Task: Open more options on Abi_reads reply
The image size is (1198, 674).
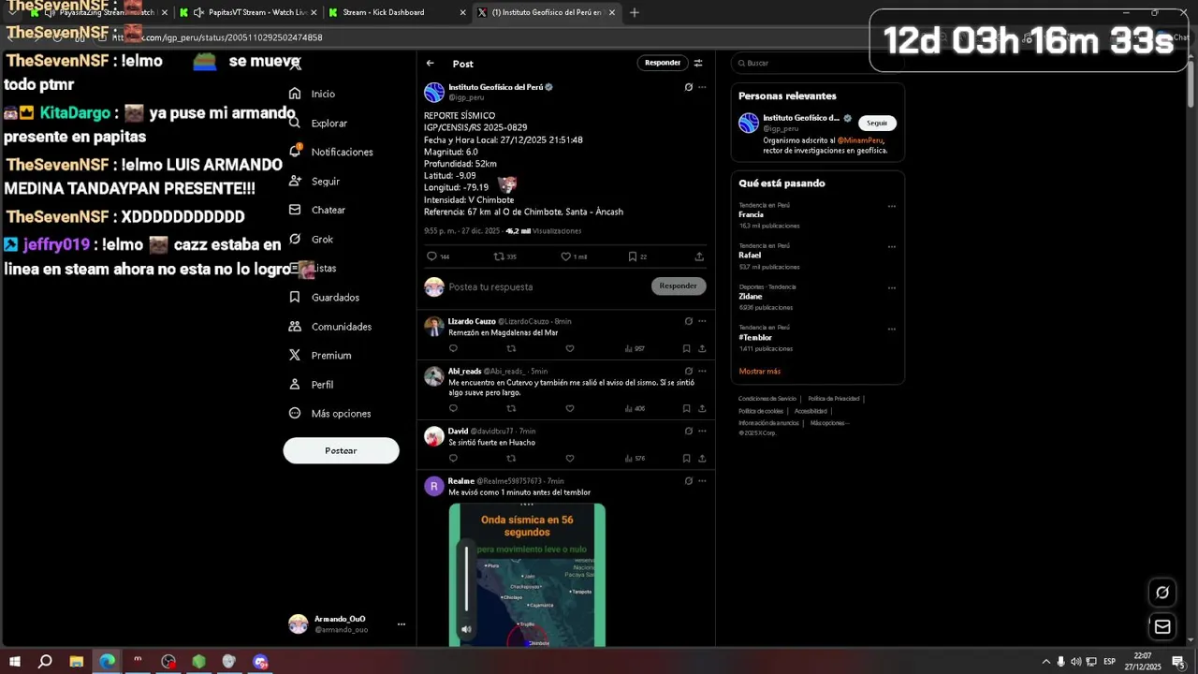Action: click(702, 371)
